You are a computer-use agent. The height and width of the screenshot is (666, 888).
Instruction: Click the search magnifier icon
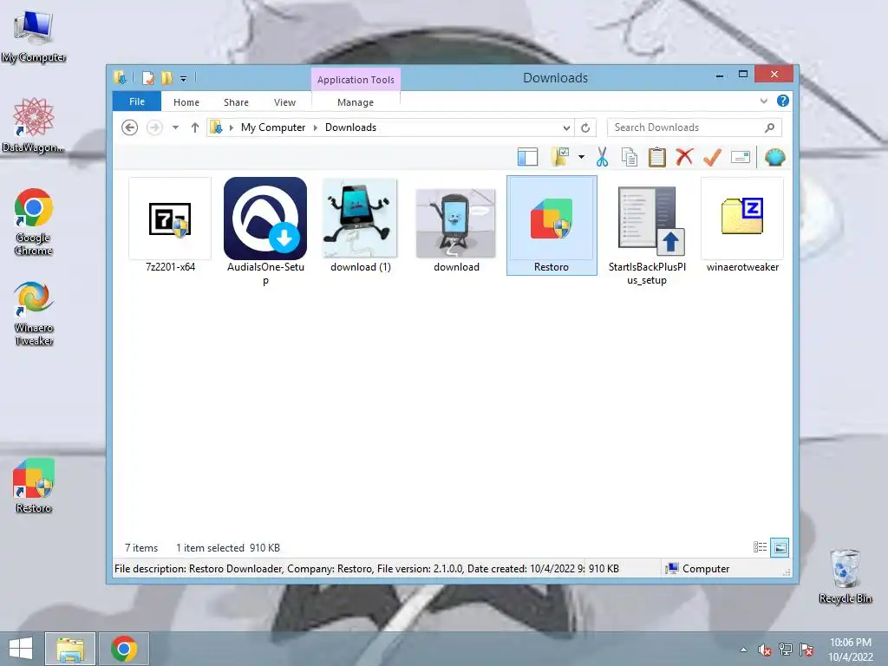click(x=769, y=127)
